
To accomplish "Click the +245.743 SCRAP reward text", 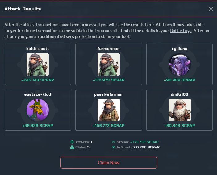I will pyautogui.click(x=38, y=80).
